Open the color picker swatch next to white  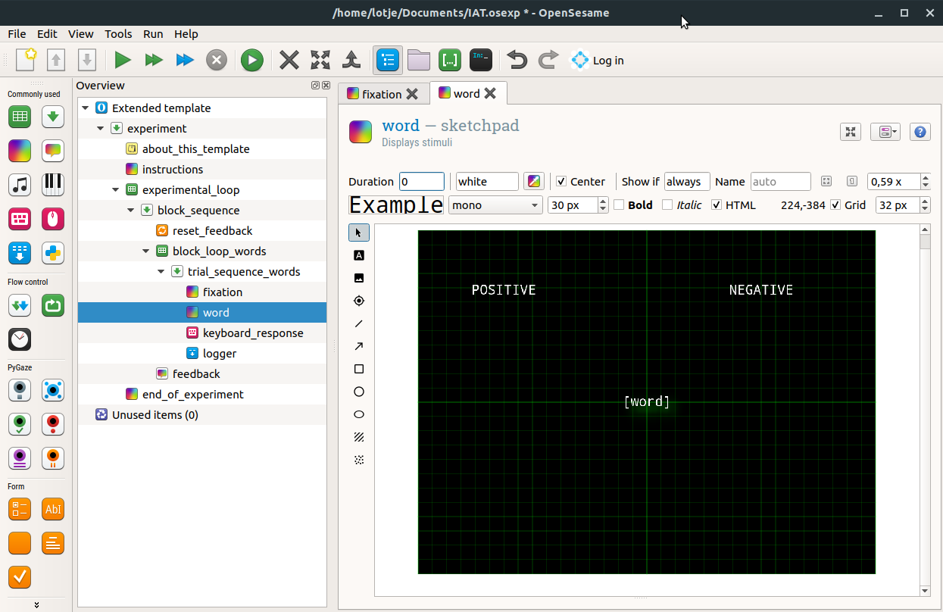point(534,182)
